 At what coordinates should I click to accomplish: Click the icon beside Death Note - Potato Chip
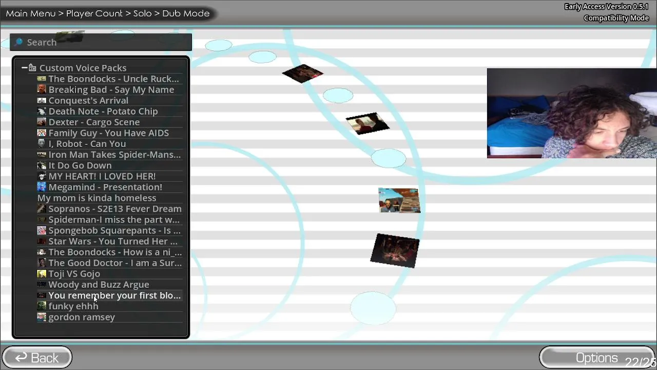[x=42, y=111]
